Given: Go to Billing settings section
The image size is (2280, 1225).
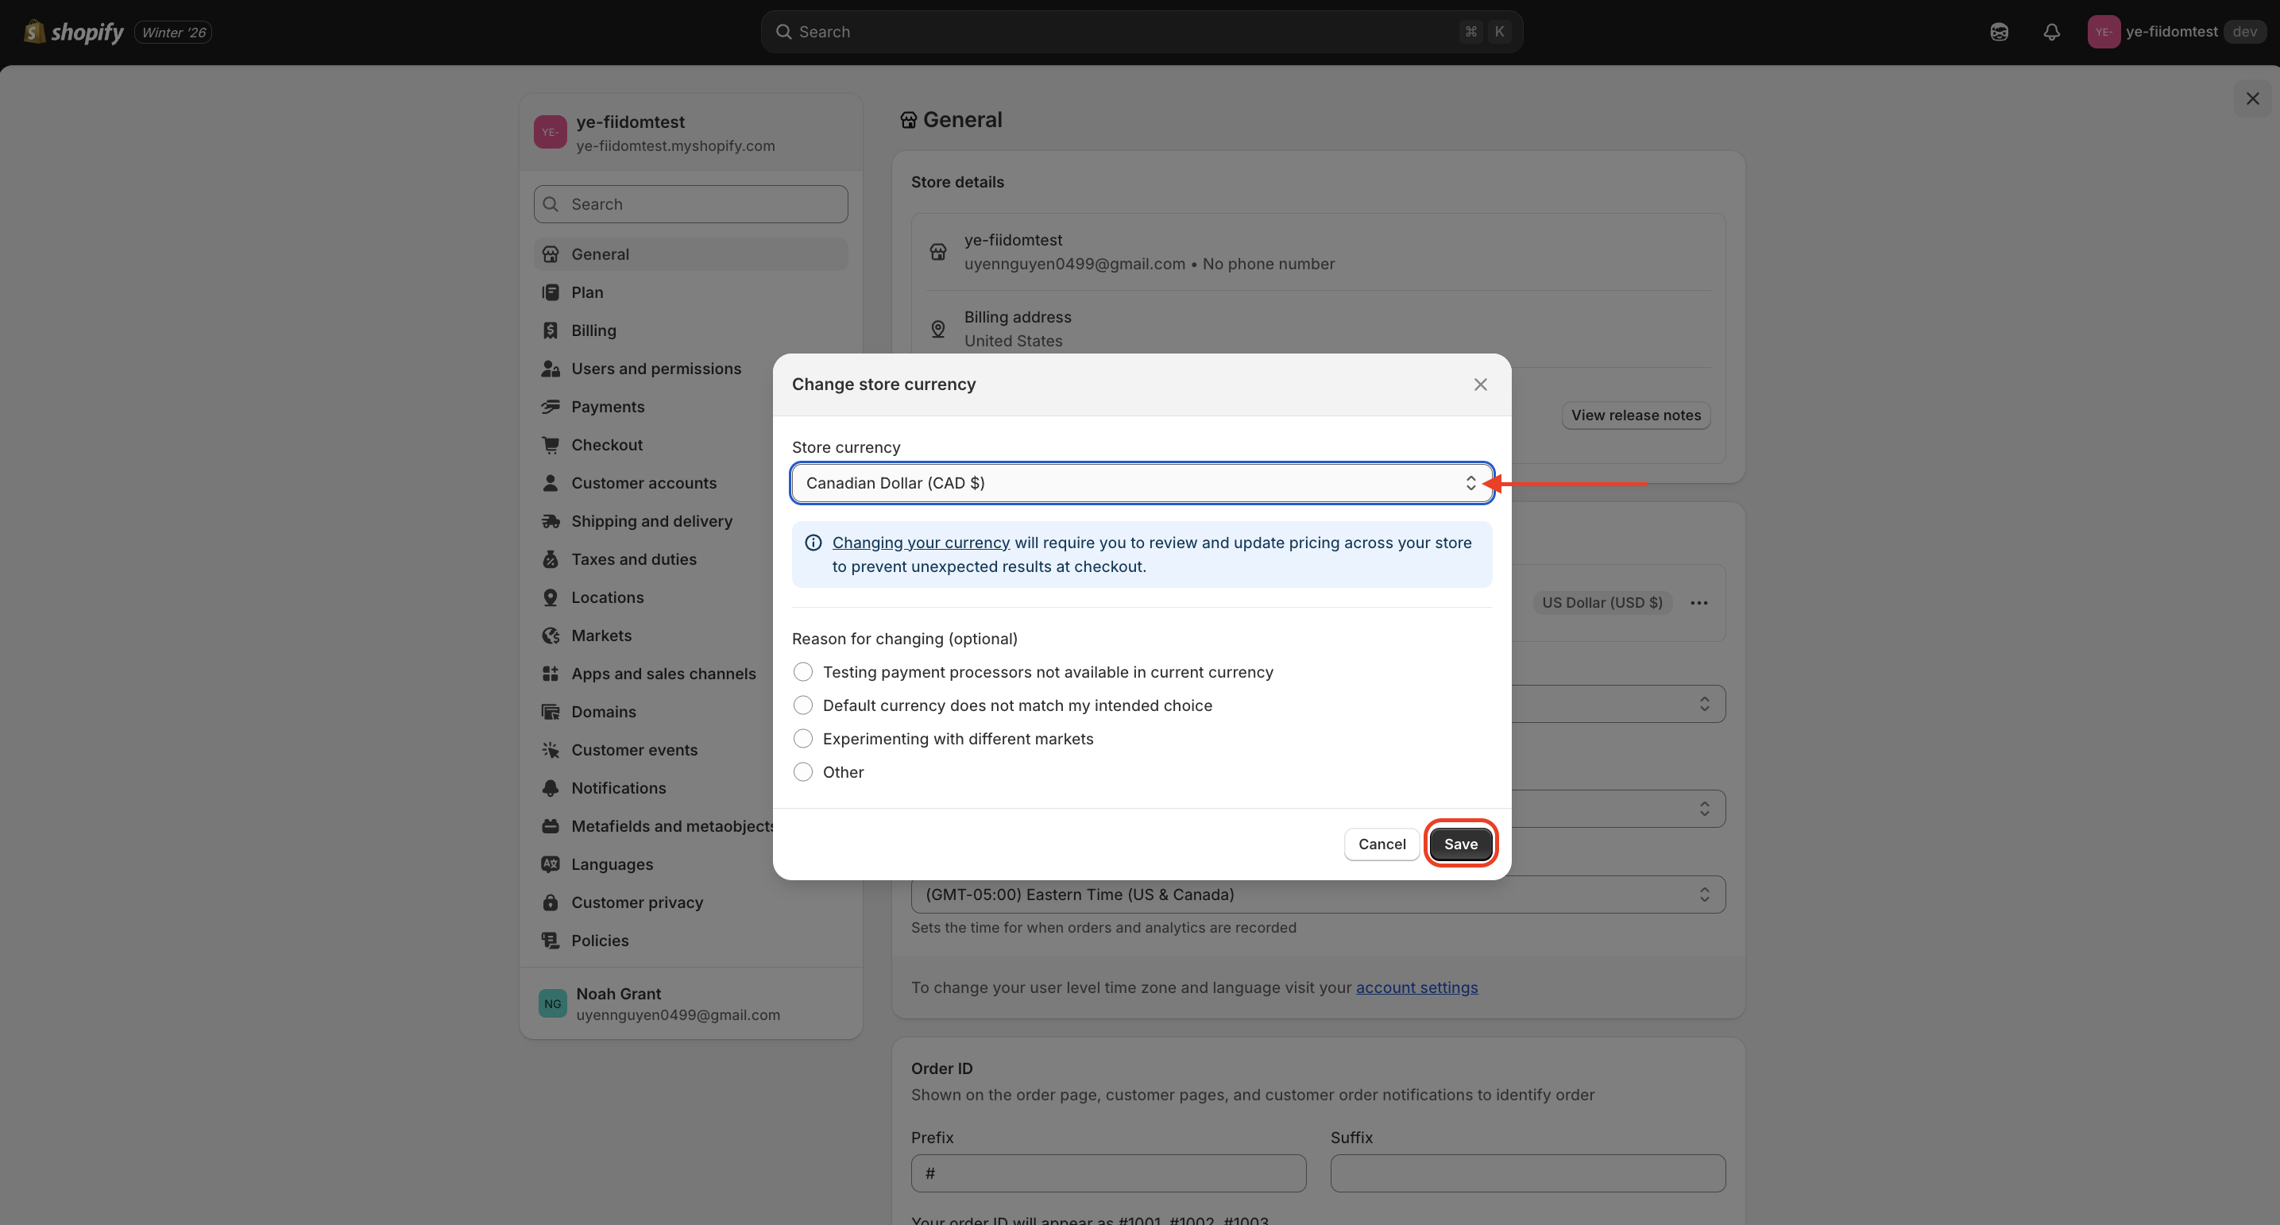Looking at the screenshot, I should tap(593, 330).
